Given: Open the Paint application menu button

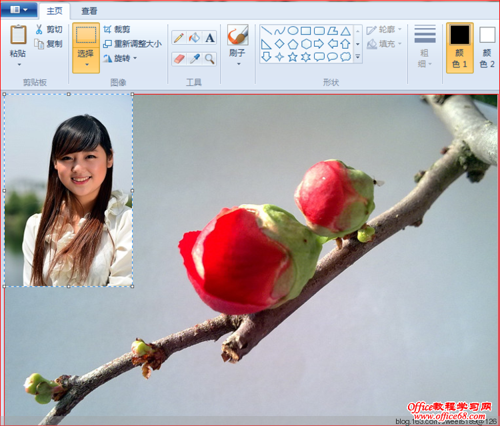Looking at the screenshot, I should (x=19, y=10).
